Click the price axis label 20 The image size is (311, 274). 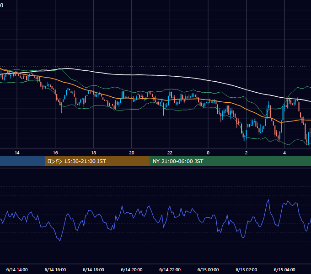(132, 153)
